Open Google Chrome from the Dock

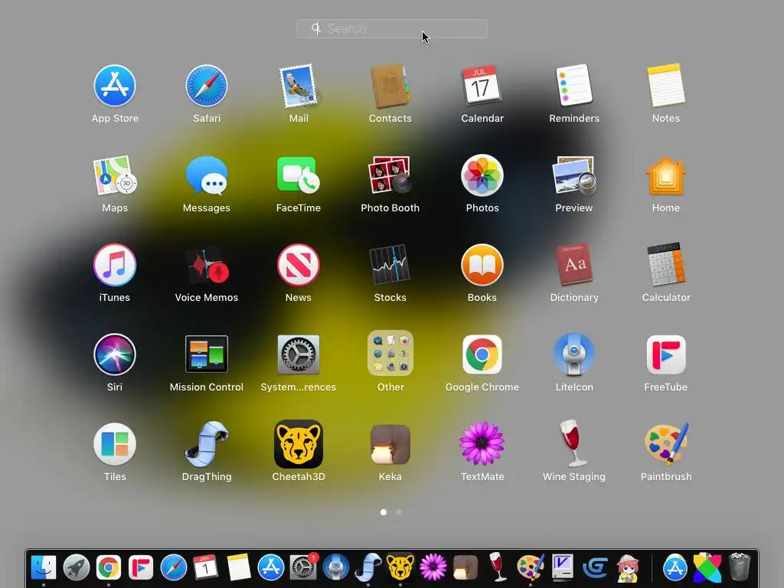109,568
